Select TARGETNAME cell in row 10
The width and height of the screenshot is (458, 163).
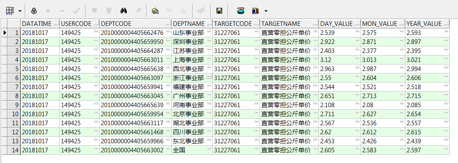point(289,114)
